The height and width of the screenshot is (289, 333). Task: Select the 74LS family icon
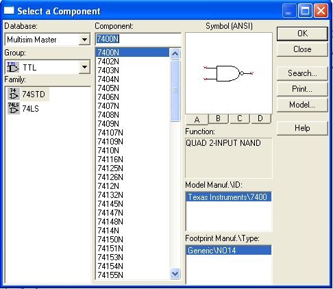[14, 108]
